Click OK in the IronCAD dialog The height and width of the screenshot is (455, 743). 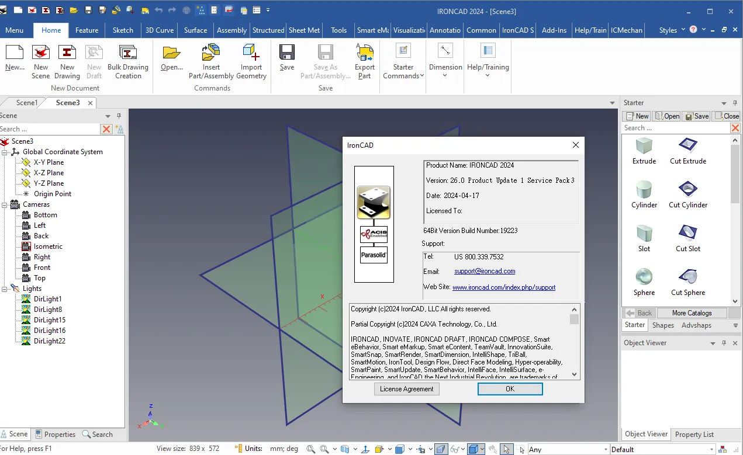pyautogui.click(x=510, y=389)
